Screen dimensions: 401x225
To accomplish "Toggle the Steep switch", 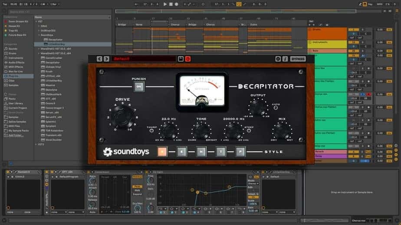I will pyautogui.click(x=249, y=131).
